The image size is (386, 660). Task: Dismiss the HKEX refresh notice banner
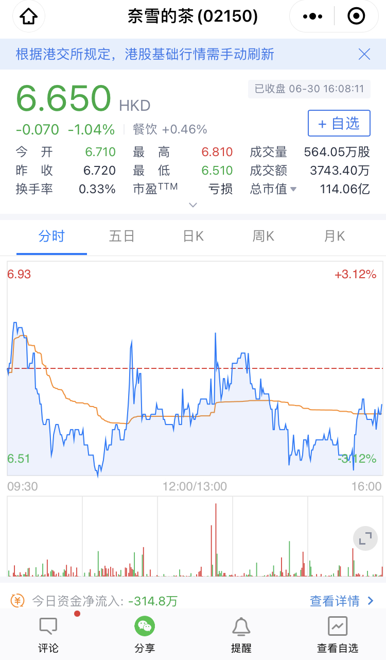pos(364,54)
